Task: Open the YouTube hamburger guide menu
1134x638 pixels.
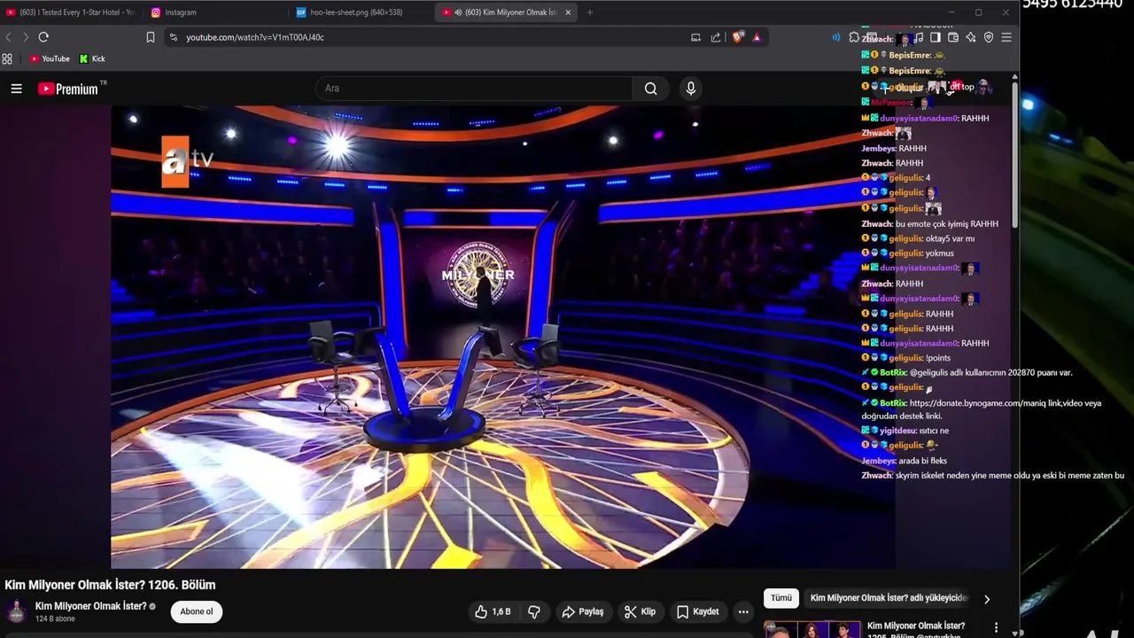Action: pos(16,89)
